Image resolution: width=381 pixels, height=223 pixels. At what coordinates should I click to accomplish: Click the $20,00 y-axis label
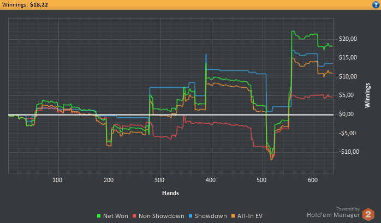348,39
